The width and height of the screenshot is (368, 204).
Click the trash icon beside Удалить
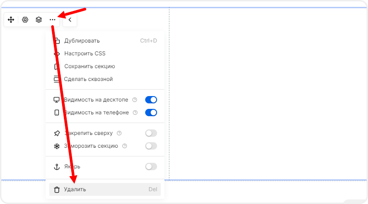click(57, 189)
